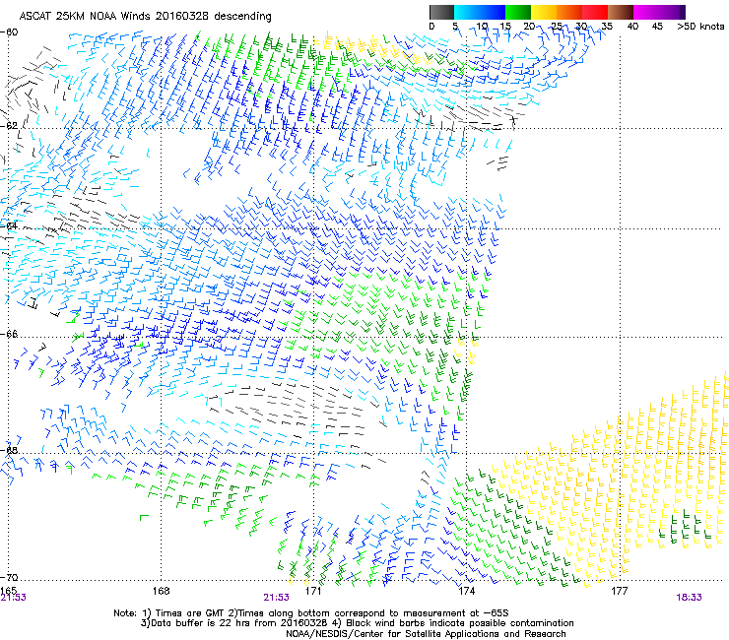
Task: Select the -64 latitude axis label
Action: (x=9, y=225)
